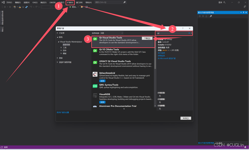The width and height of the screenshot is (249, 150).
Task: Open the search history dropdown arrow
Action: pos(191,33)
